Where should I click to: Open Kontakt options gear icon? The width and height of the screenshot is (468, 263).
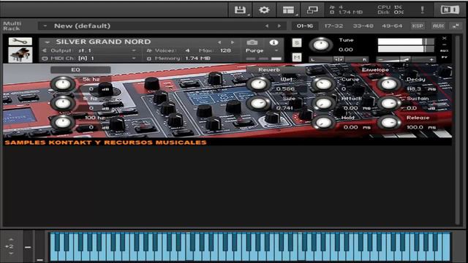tap(264, 9)
